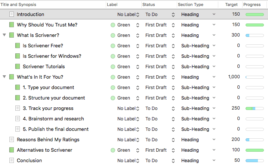Click the document icon beside What Is Scrivener?
The width and height of the screenshot is (268, 167).
click(12, 35)
